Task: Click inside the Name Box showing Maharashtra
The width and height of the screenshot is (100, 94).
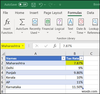Action: coord(11,46)
